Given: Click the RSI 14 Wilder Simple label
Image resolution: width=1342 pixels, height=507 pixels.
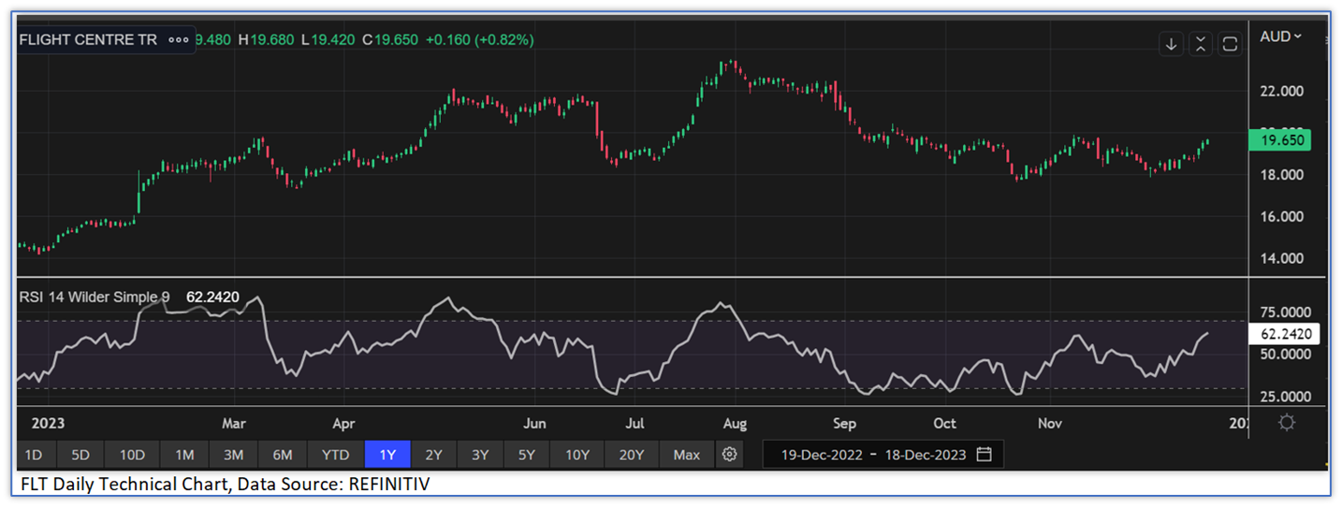Looking at the screenshot, I should pos(94,297).
